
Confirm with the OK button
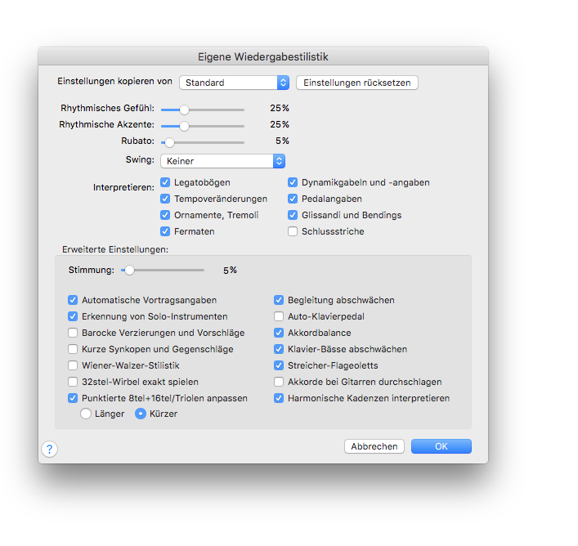tap(441, 446)
